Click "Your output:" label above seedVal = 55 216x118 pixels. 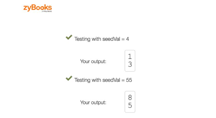pyautogui.click(x=93, y=61)
